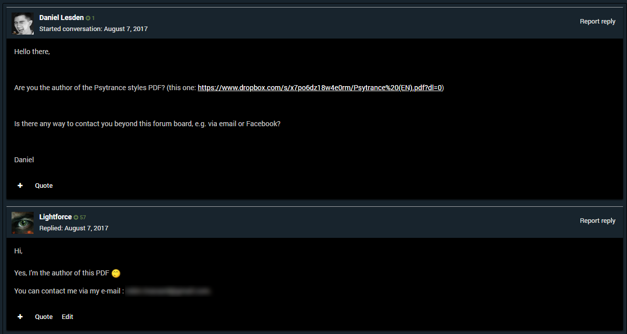View the Daniel Lesden profile name link
The width and height of the screenshot is (627, 334).
coord(61,18)
